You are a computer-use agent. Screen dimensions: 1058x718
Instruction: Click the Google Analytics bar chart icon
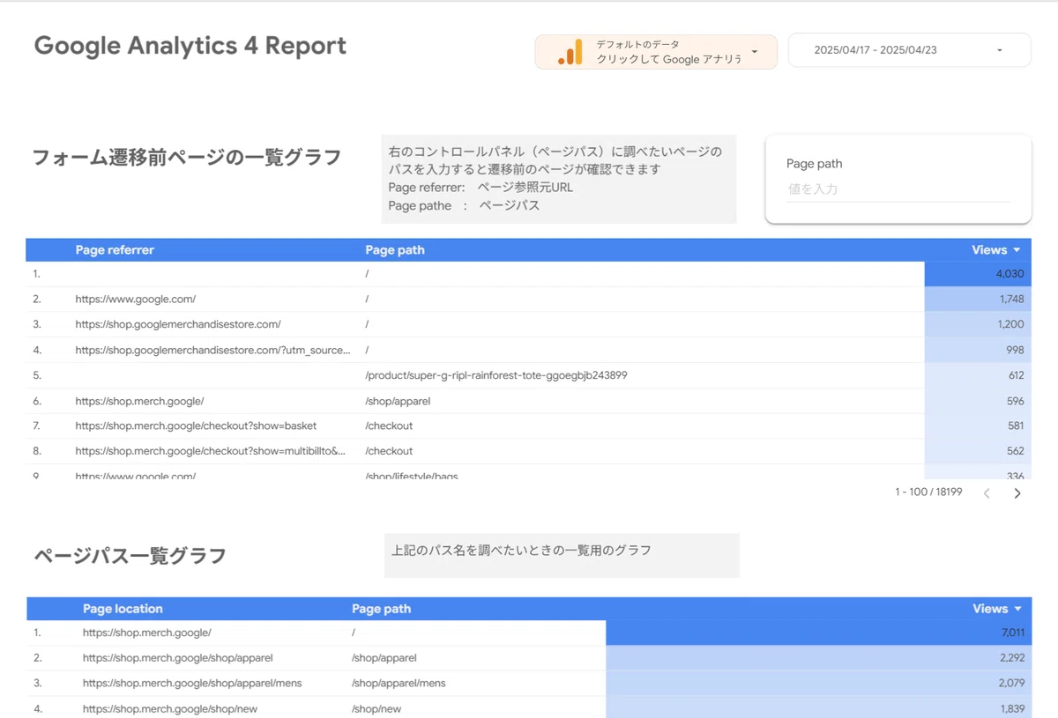click(570, 52)
